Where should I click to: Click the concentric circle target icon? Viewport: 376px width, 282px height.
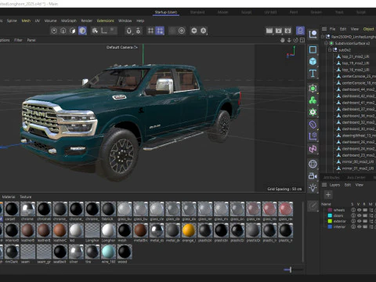pyautogui.click(x=182, y=31)
